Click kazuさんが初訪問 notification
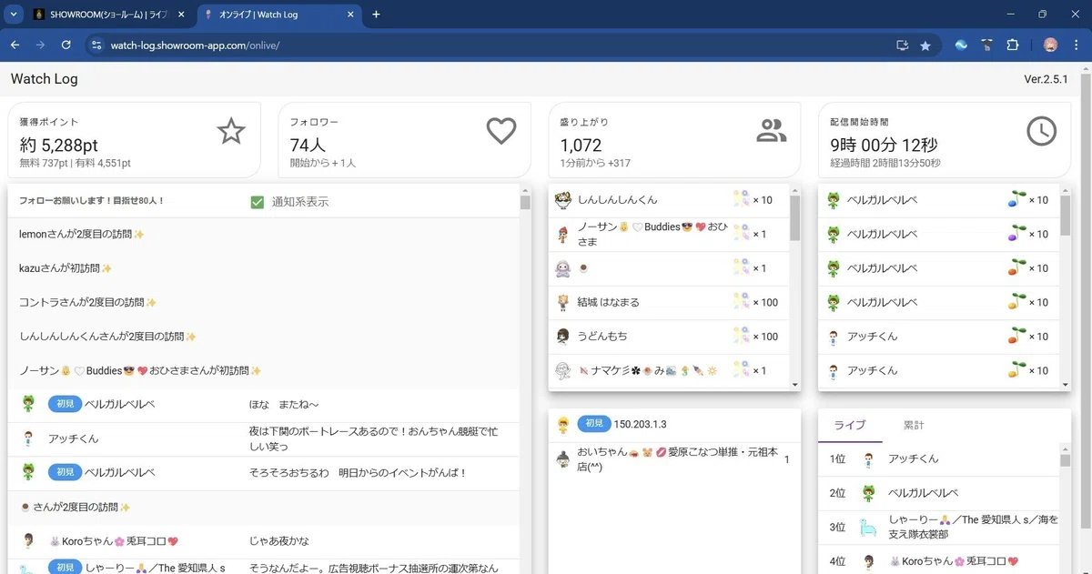Viewport: 1092px width, 574px height. click(66, 268)
